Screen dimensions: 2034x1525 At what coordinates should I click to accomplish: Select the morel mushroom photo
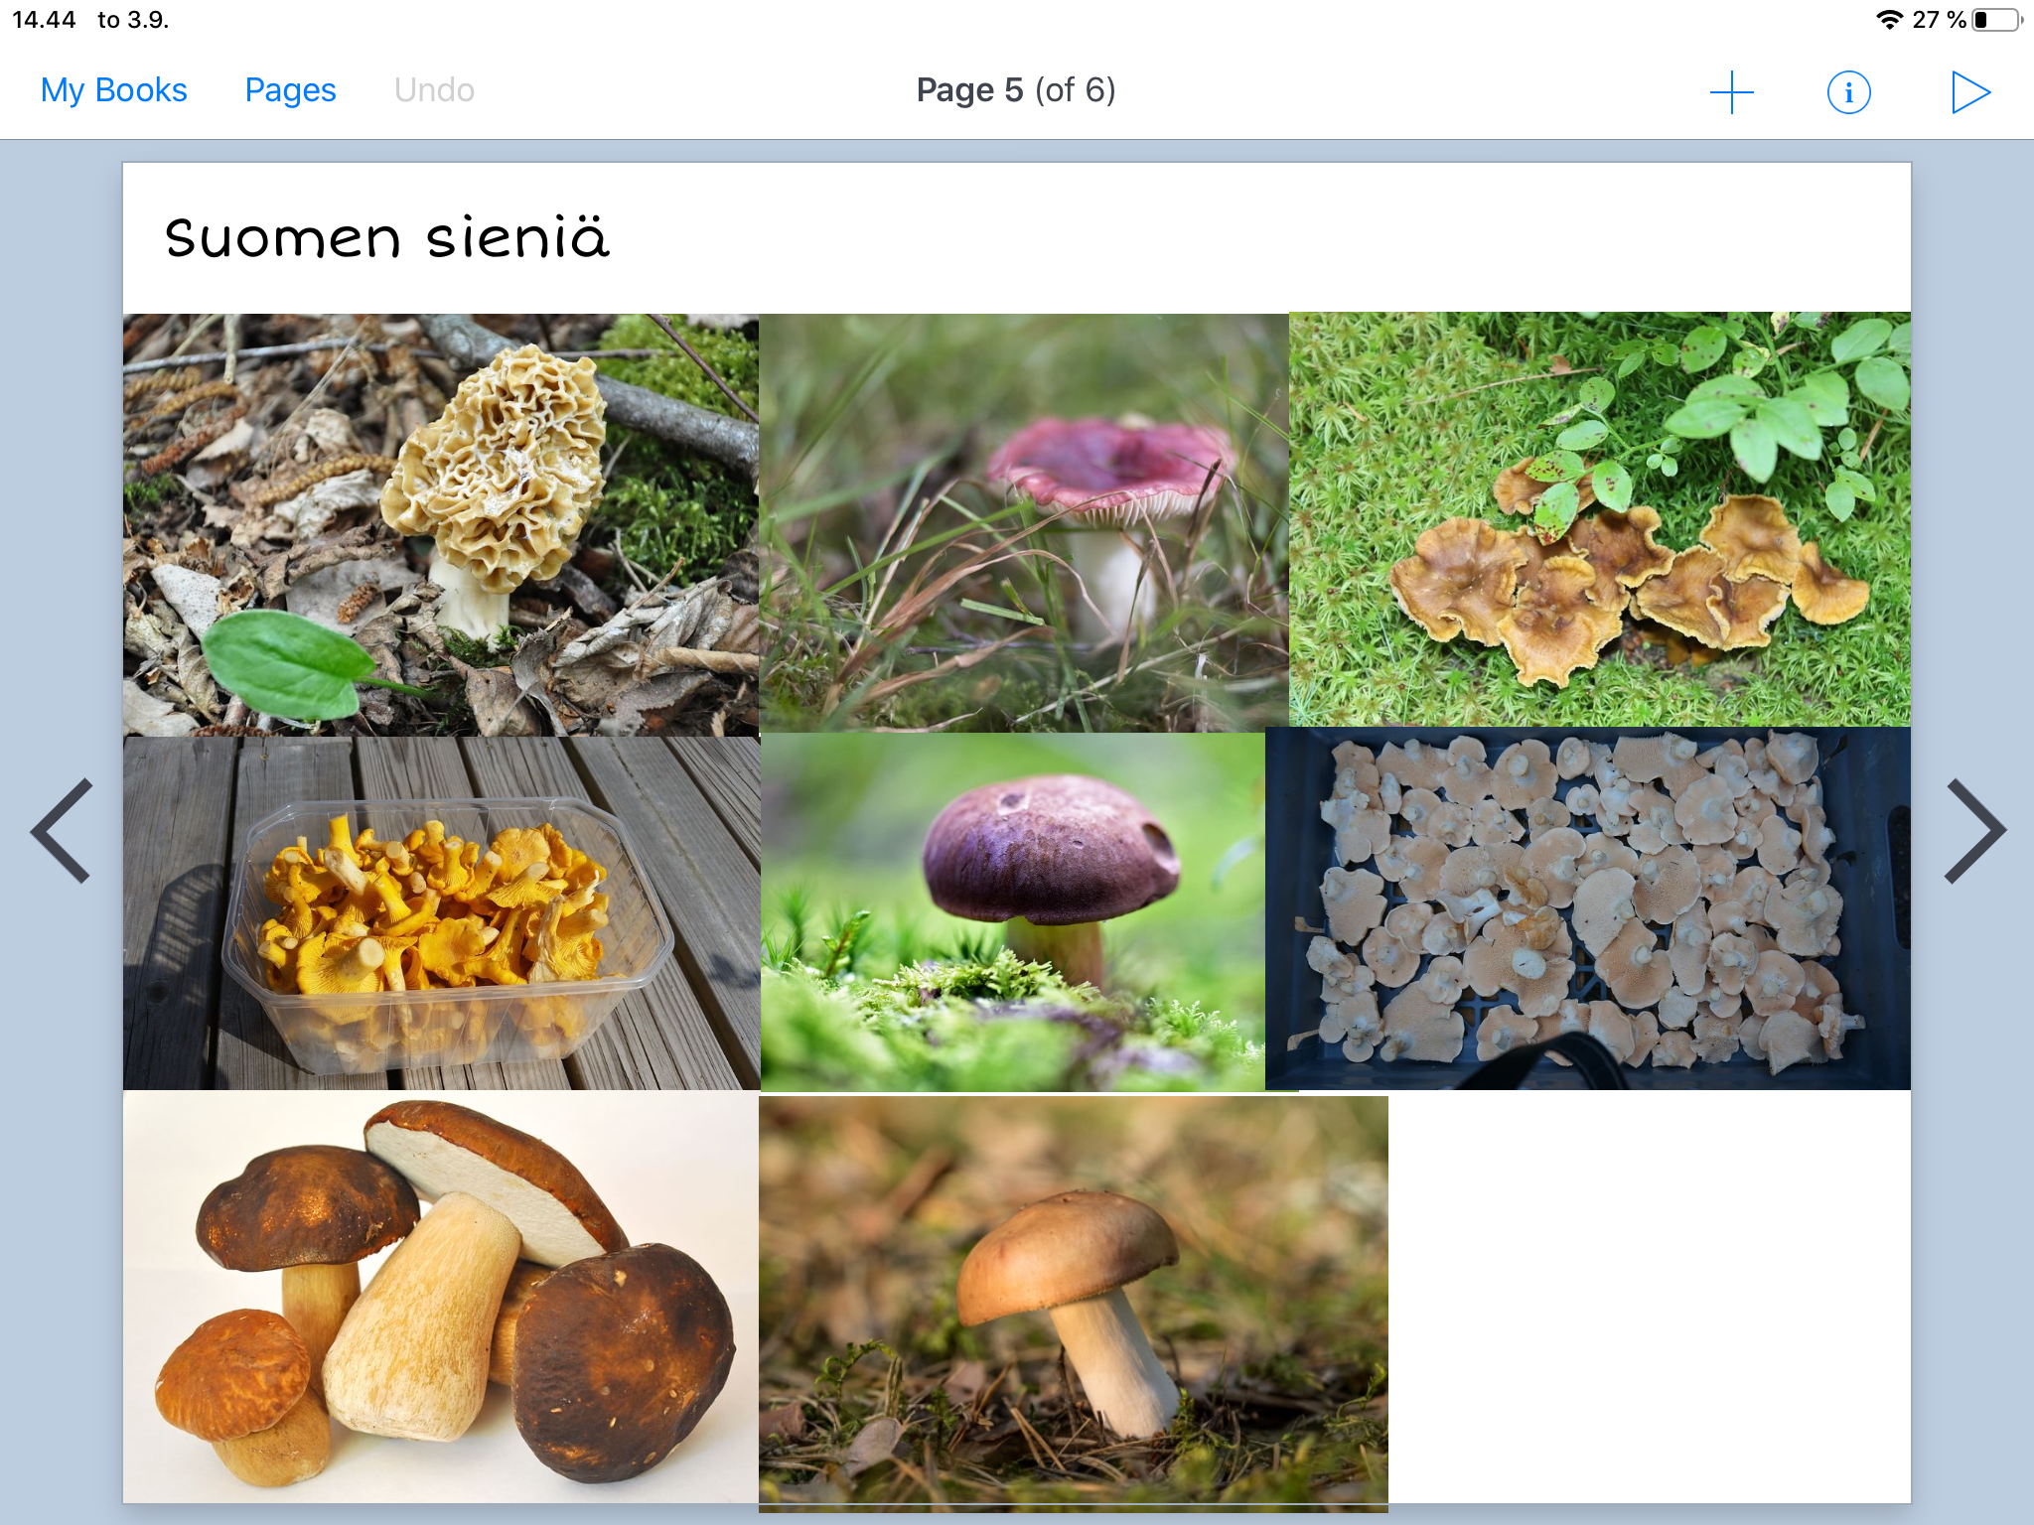440,524
